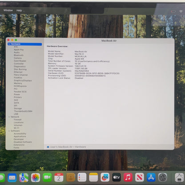Viewport: 185px width, 185px height.
Task: Collapse the Network section in sidebar
Action: point(9,117)
